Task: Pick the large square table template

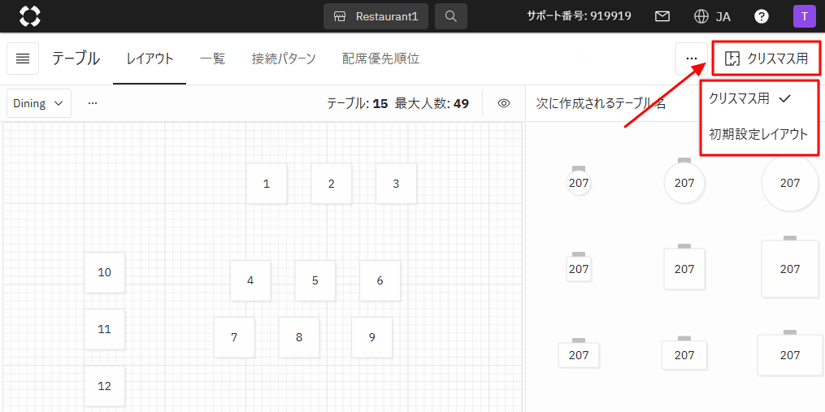Action: pos(790,268)
